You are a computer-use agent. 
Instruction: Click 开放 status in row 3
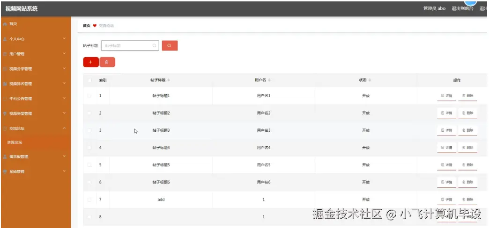[366, 130]
